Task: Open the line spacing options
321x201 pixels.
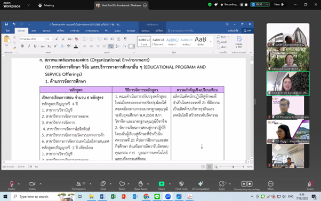Action: 118,46
